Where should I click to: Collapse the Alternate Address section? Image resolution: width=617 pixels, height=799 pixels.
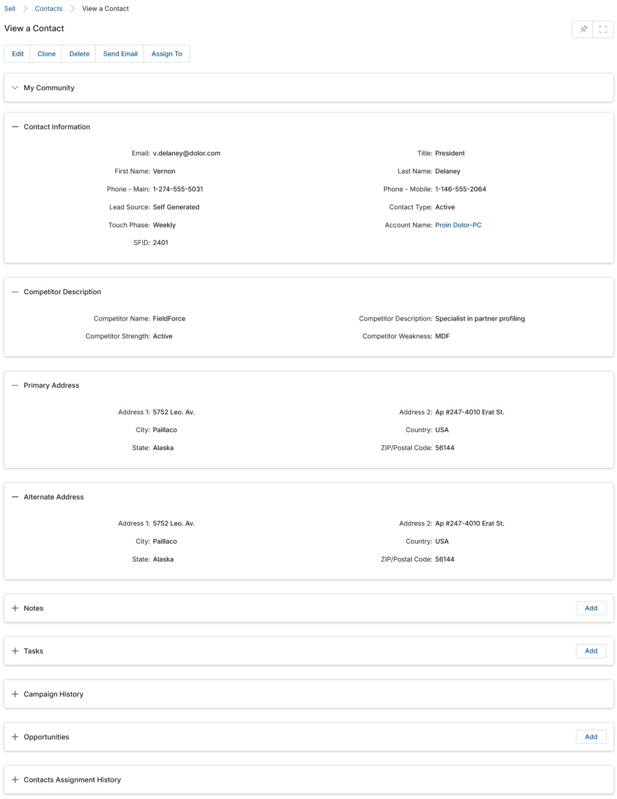15,497
